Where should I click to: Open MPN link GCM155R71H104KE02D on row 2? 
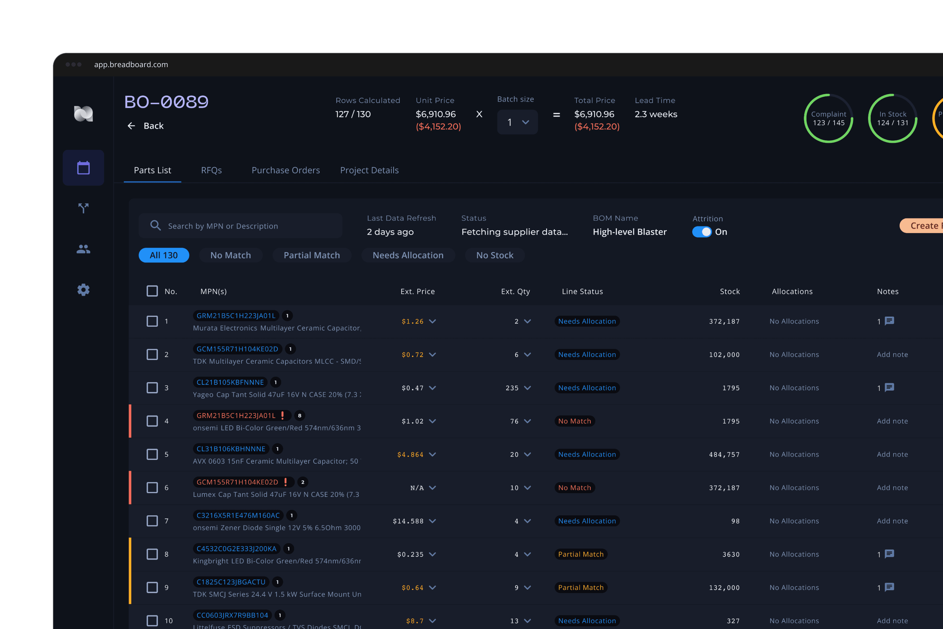click(237, 349)
